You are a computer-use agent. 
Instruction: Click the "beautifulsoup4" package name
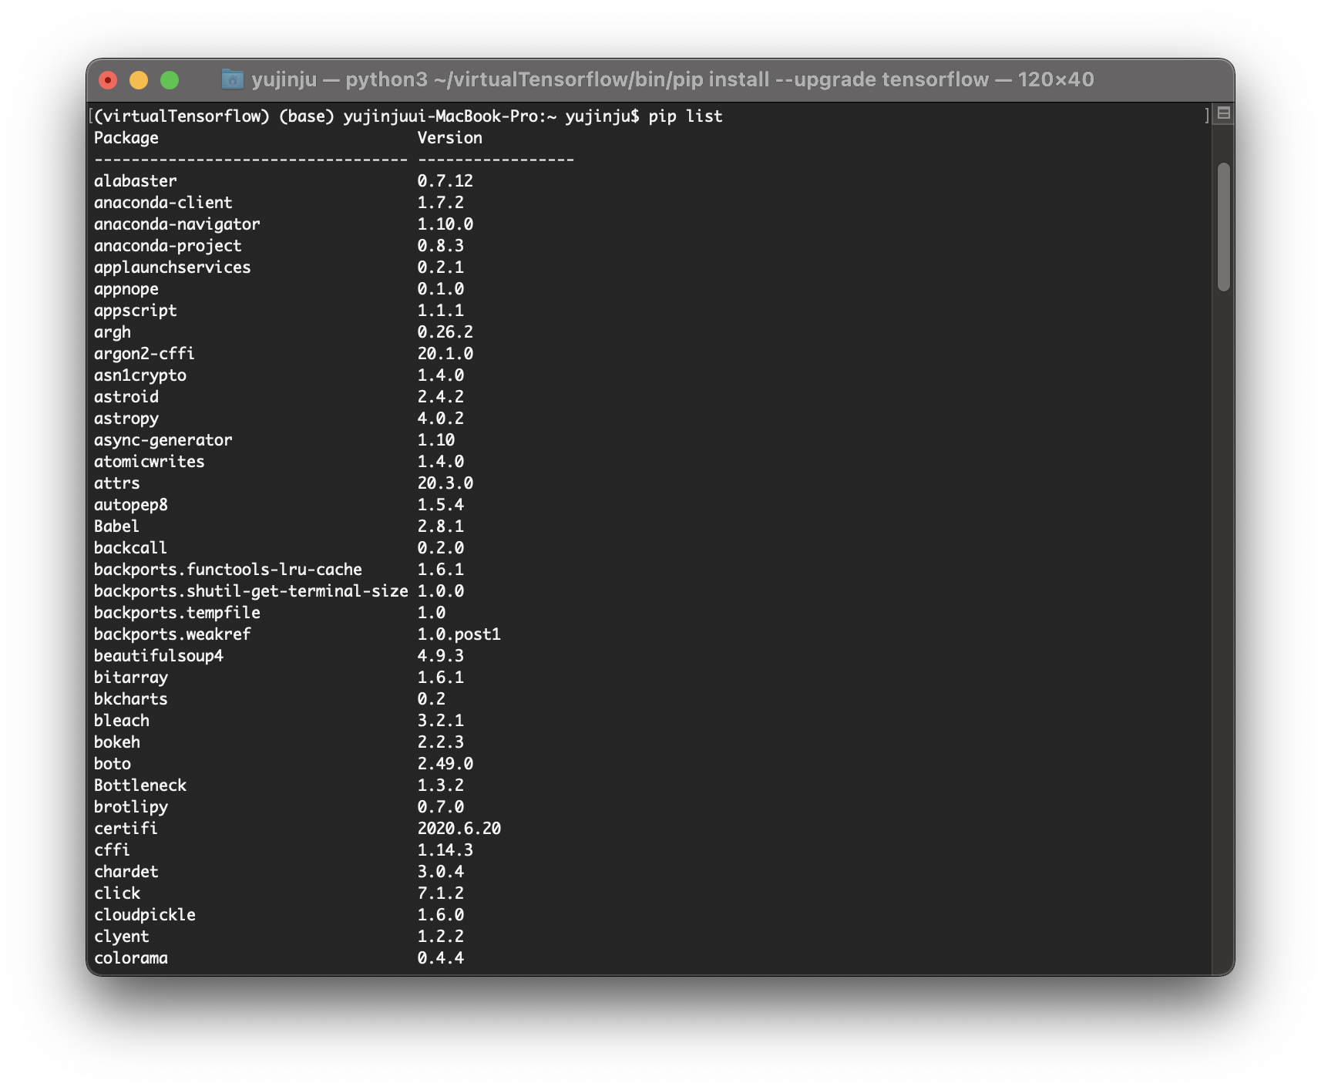(x=159, y=655)
